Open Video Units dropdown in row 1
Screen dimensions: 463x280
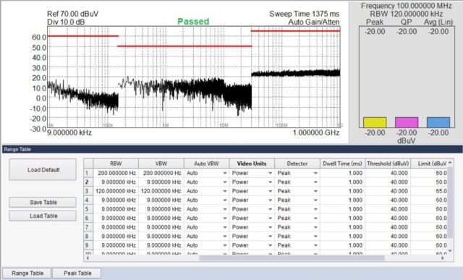270,173
